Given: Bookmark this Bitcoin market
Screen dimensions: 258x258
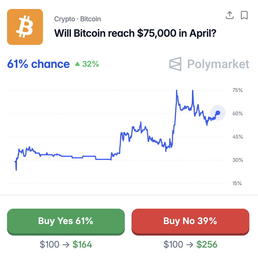Looking at the screenshot, I should (244, 15).
